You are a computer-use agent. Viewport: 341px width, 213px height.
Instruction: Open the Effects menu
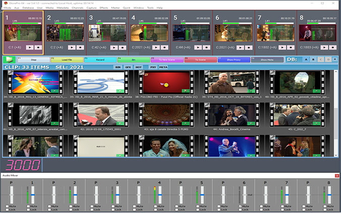pyautogui.click(x=104, y=8)
